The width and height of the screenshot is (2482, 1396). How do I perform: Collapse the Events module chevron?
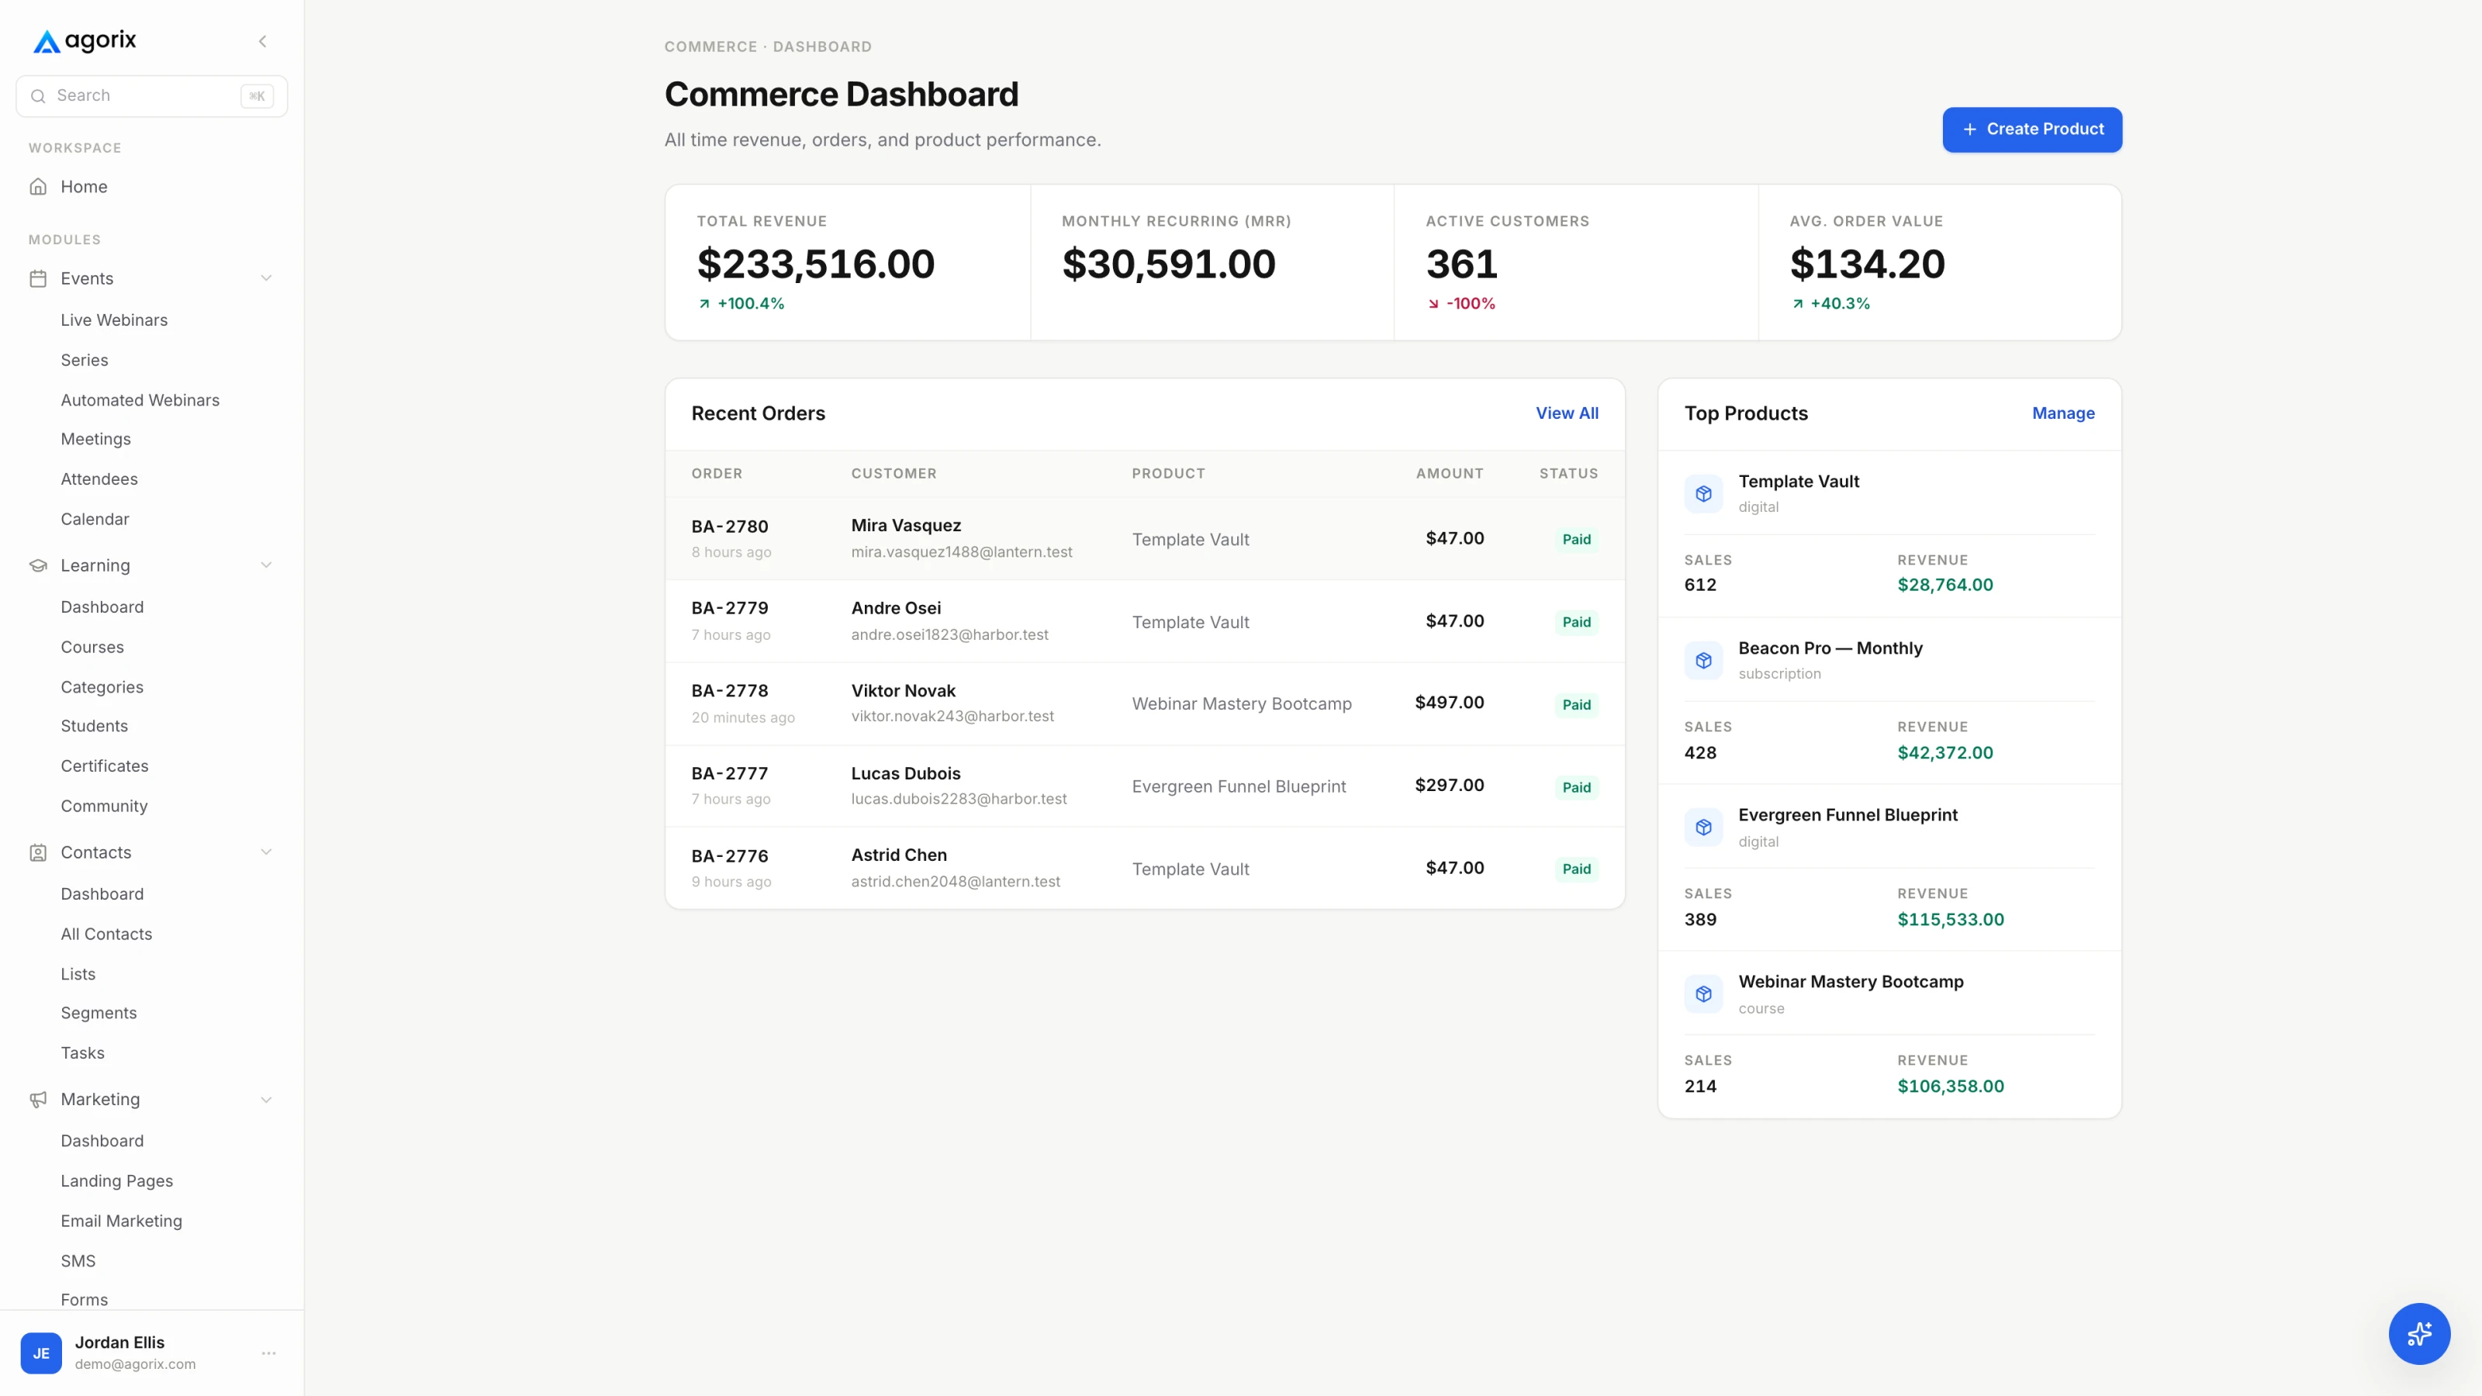pos(266,278)
